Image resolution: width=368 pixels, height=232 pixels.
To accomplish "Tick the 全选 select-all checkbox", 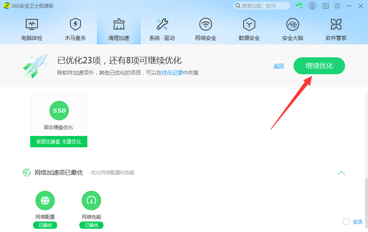I will [346, 222].
